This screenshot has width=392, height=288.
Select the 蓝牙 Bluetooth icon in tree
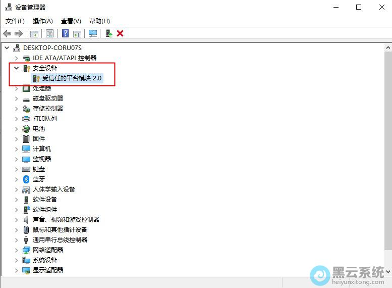click(x=26, y=179)
